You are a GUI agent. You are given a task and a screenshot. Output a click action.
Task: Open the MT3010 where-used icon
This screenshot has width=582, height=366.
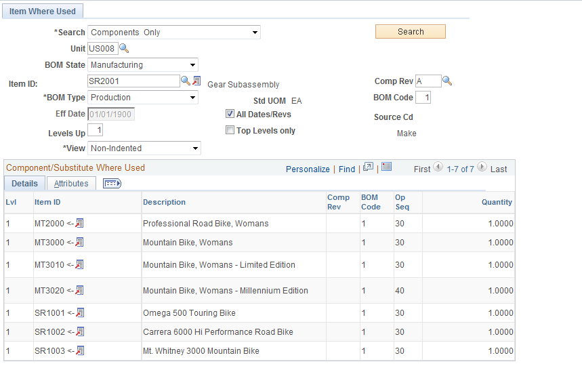pyautogui.click(x=79, y=264)
